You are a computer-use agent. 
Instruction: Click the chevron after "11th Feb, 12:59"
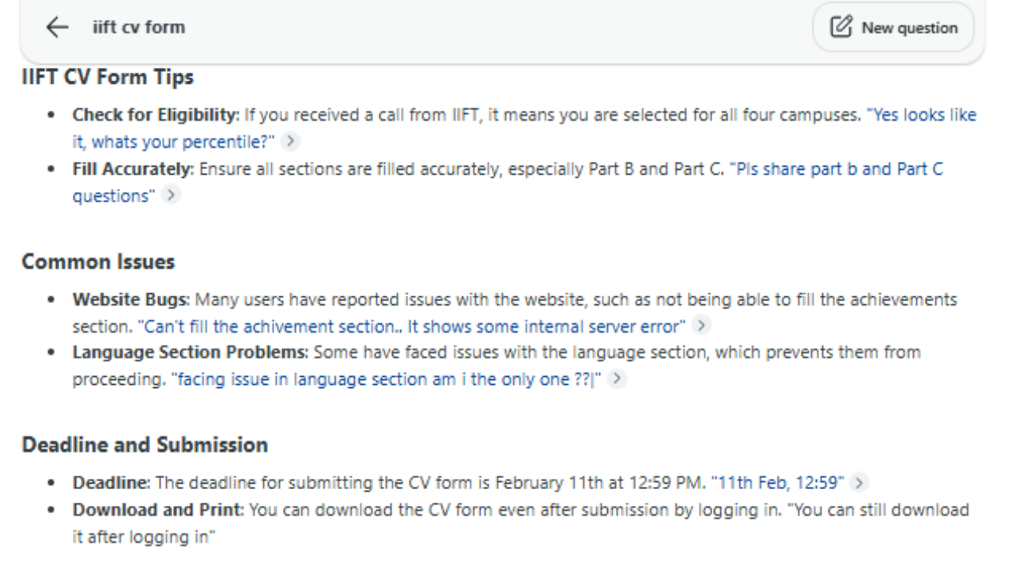[x=860, y=483]
